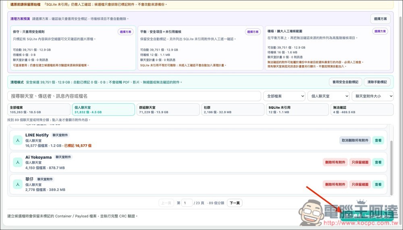The image size is (403, 230).
Task: Click the 上一頁 previous page button
Action: [166, 203]
